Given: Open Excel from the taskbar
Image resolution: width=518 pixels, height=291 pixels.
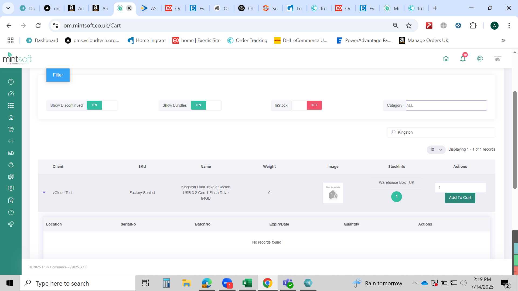Looking at the screenshot, I should pyautogui.click(x=247, y=283).
